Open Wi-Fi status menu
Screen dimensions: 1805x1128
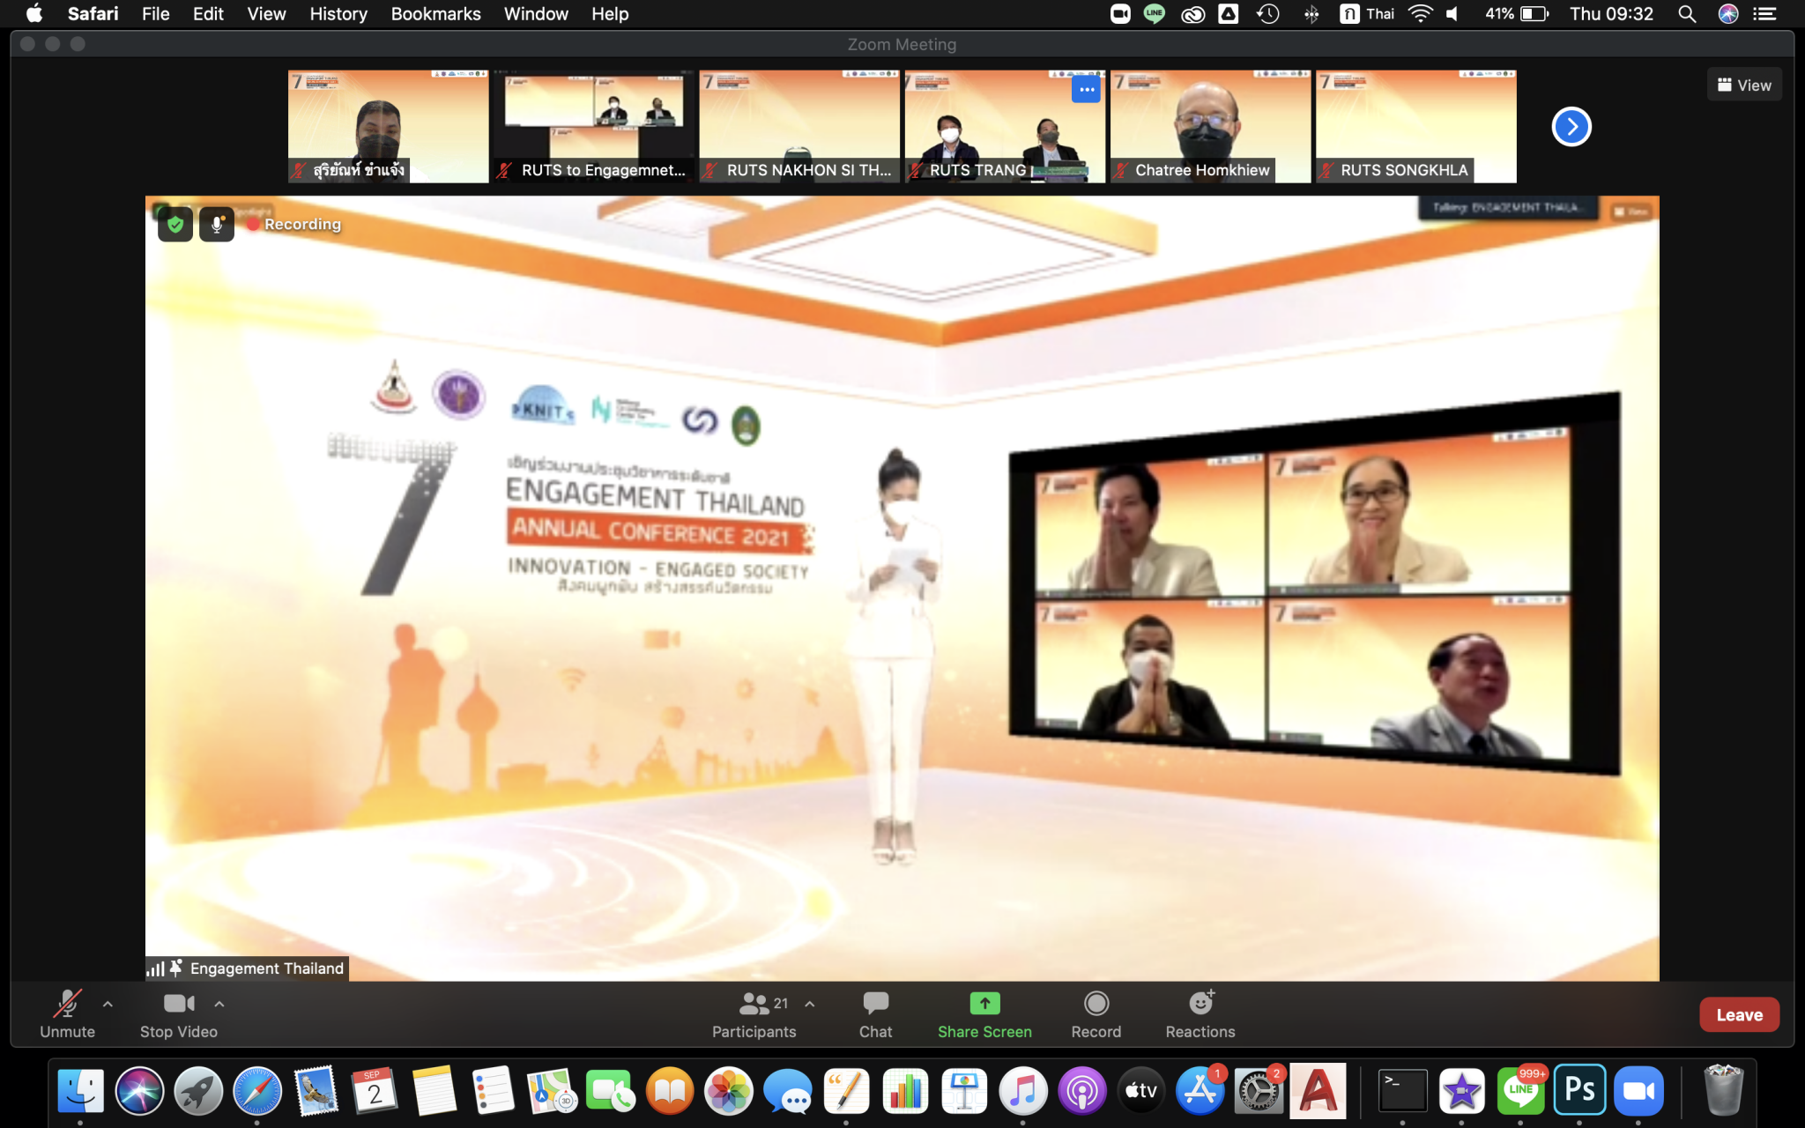[x=1420, y=14]
